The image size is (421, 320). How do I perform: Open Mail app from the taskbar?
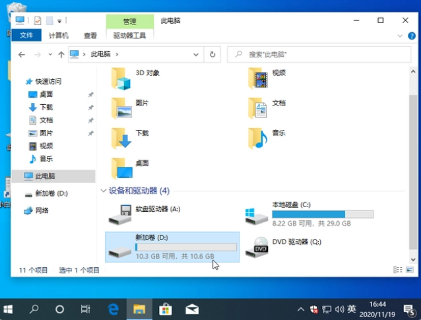[192, 309]
